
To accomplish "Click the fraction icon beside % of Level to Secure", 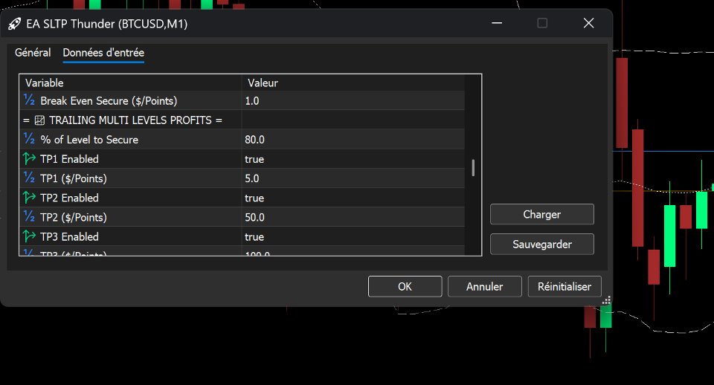I will (29, 139).
